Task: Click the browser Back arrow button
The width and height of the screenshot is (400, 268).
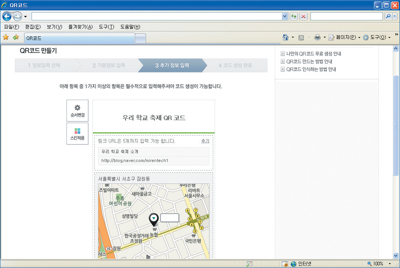Action: tap(7, 16)
